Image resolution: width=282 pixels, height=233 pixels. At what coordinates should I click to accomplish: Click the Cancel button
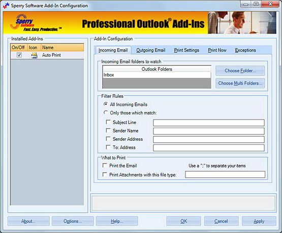coord(221,221)
